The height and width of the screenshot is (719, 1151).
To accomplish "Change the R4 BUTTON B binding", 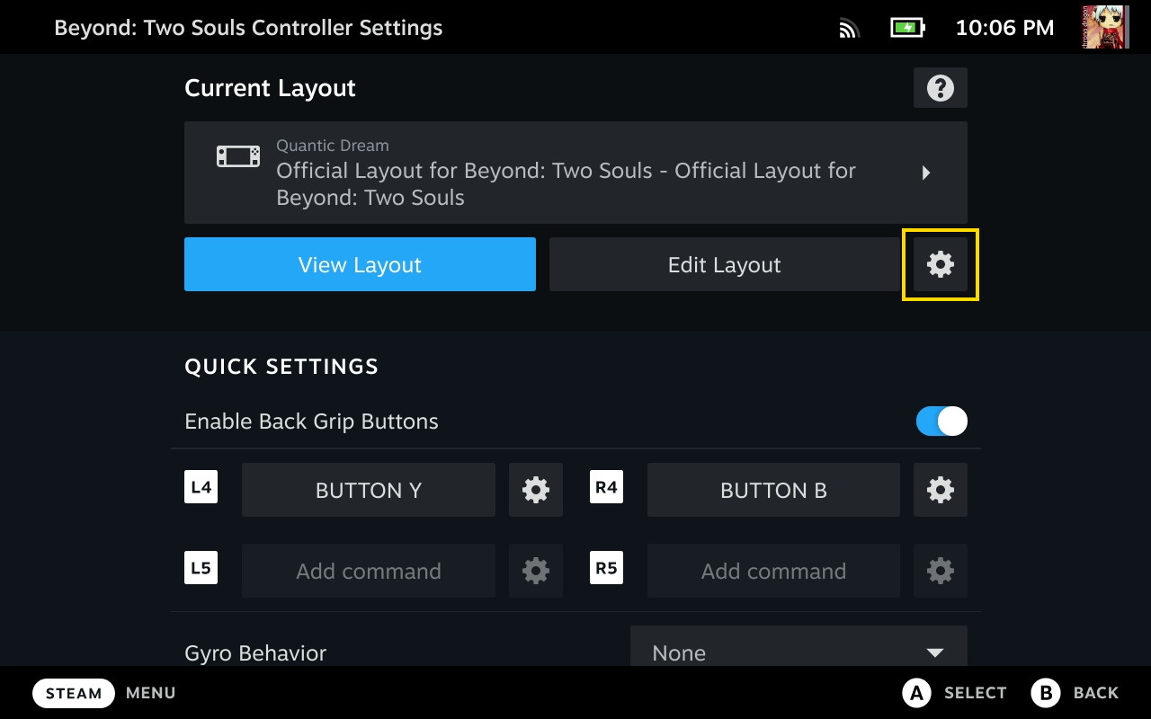I will 772,490.
